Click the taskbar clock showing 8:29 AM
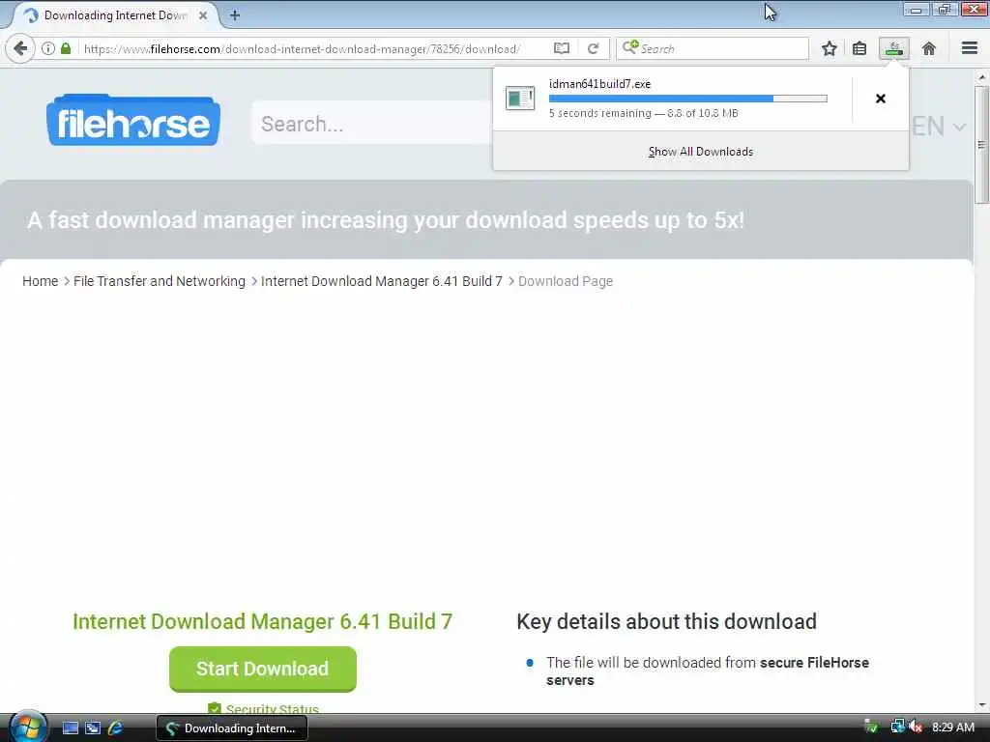990x742 pixels. point(952,728)
